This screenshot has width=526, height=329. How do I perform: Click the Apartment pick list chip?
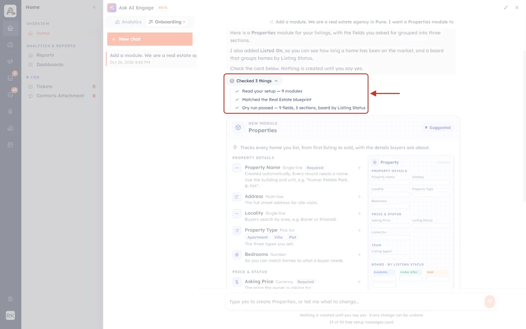pyautogui.click(x=258, y=237)
